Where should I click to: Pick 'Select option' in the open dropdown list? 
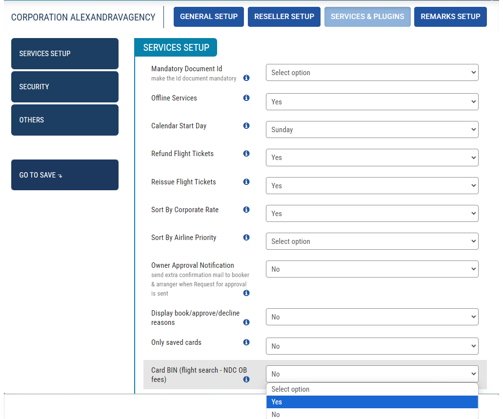372,389
